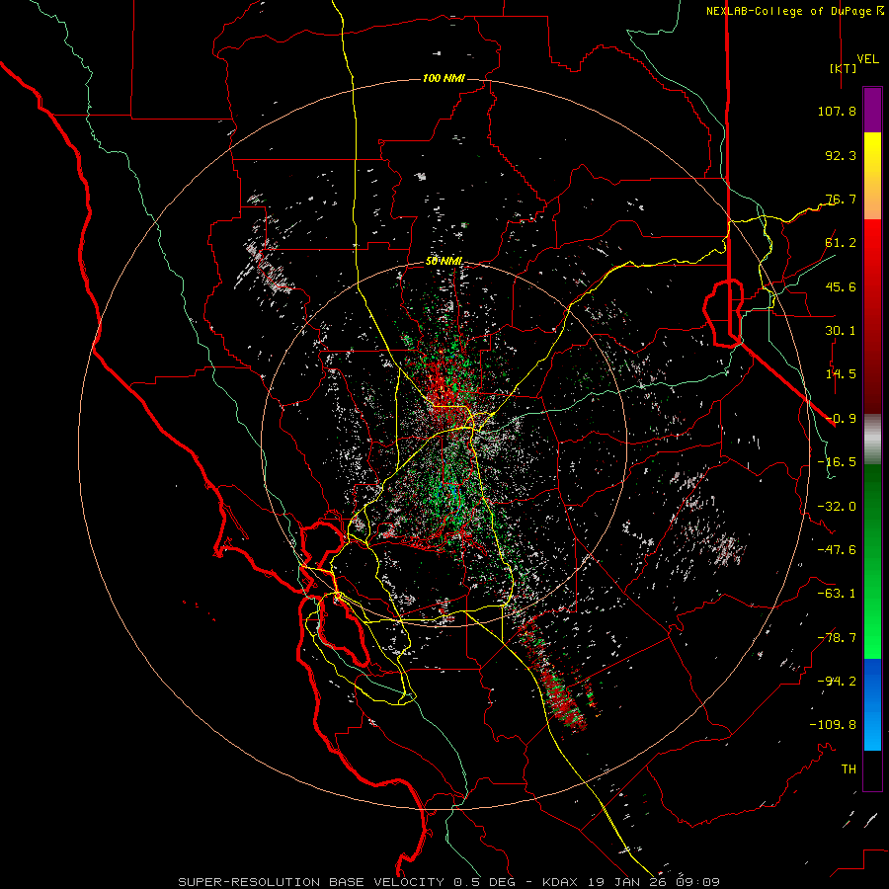Screen dimensions: 889x889
Task: Click the -0.9 velocity scale value
Action: 841,419
